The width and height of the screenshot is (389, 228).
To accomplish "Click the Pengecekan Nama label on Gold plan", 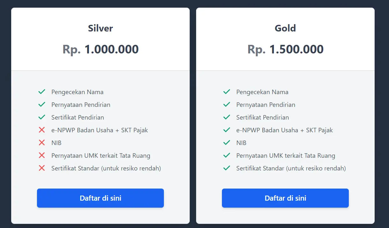I will [262, 92].
